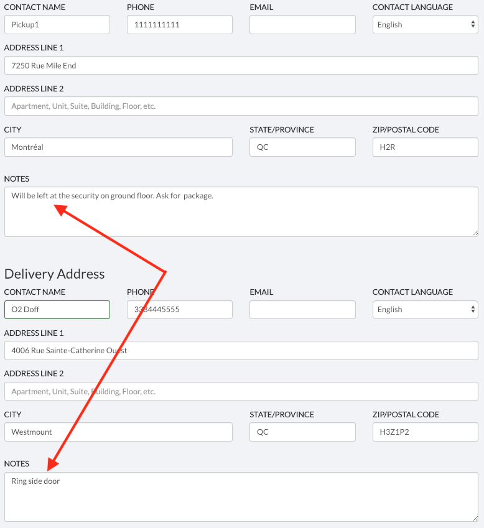Click the pickup Notes textarea about security

pos(241,212)
